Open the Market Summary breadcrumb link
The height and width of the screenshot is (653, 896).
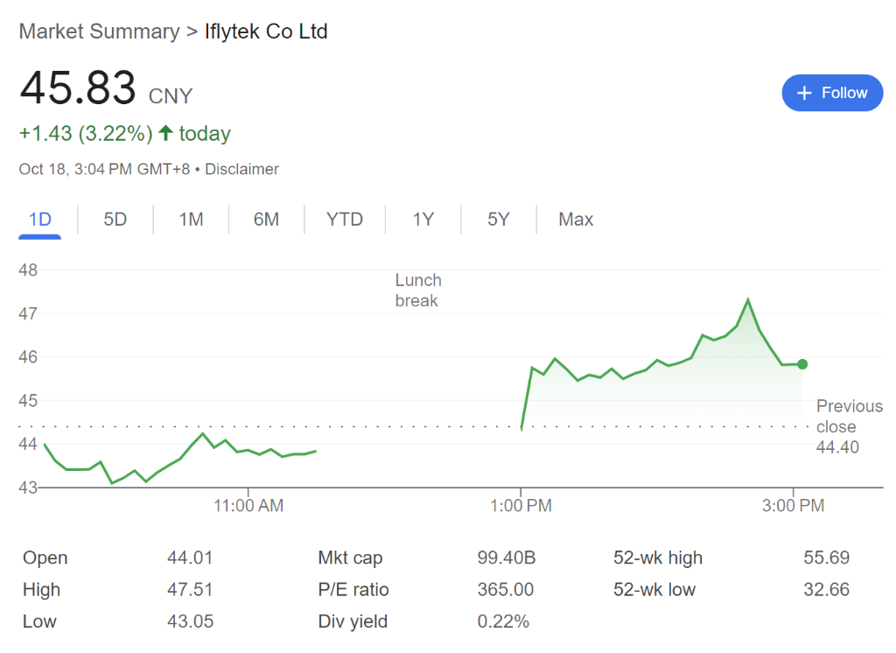click(x=100, y=32)
